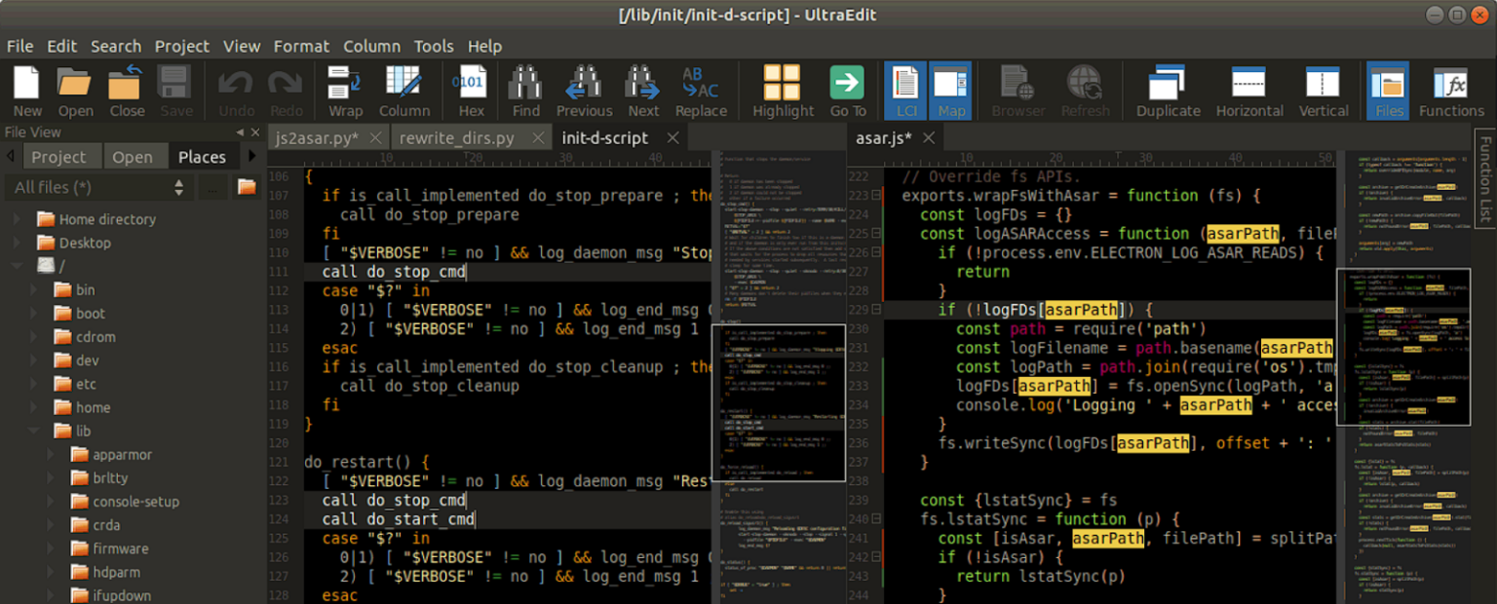Expand the lib folder
Image resolution: width=1497 pixels, height=604 pixels.
click(35, 430)
